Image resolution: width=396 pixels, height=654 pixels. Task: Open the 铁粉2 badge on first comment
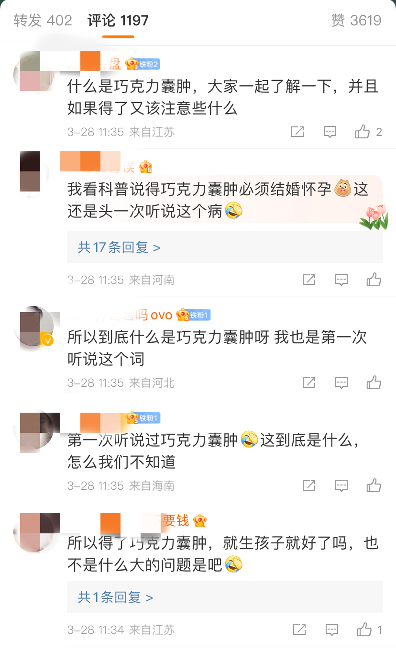coord(148,64)
